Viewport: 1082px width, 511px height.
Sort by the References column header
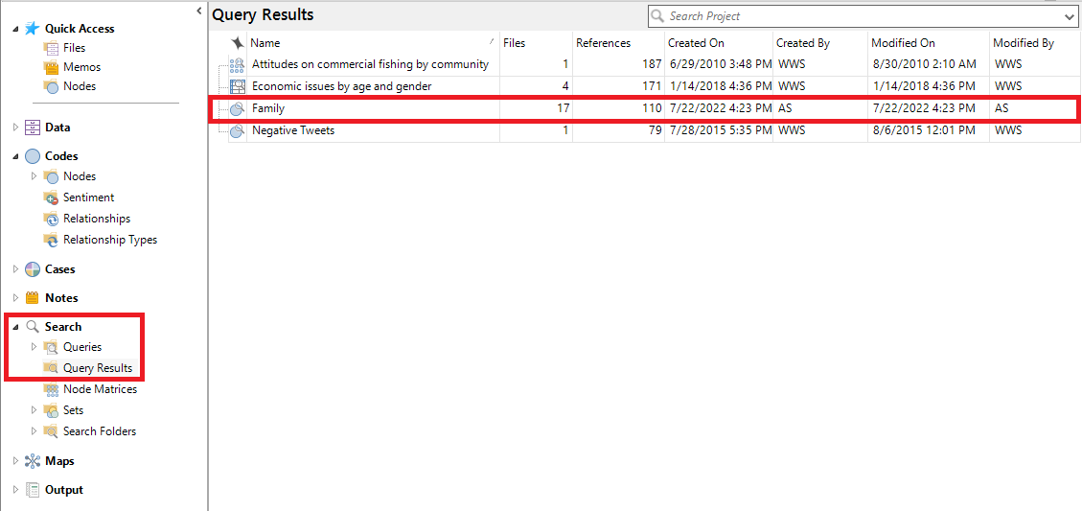(x=618, y=43)
